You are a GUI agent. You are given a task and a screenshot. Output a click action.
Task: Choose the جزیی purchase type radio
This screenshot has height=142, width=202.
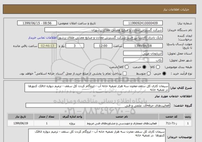pyautogui.click(x=164, y=74)
